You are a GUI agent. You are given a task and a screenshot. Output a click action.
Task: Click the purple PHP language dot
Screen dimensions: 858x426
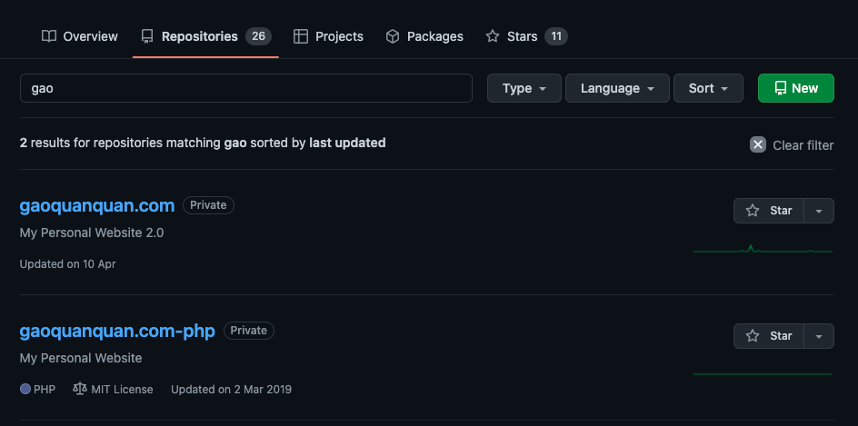(x=25, y=390)
